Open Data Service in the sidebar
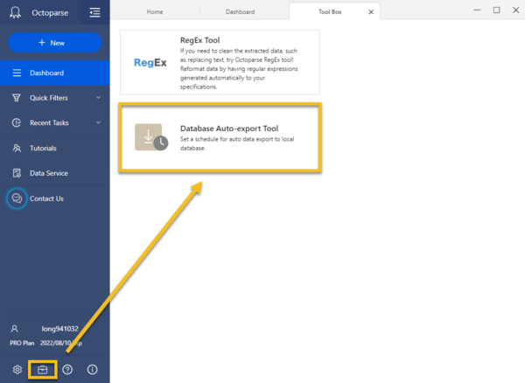The height and width of the screenshot is (383, 525). coord(55,173)
